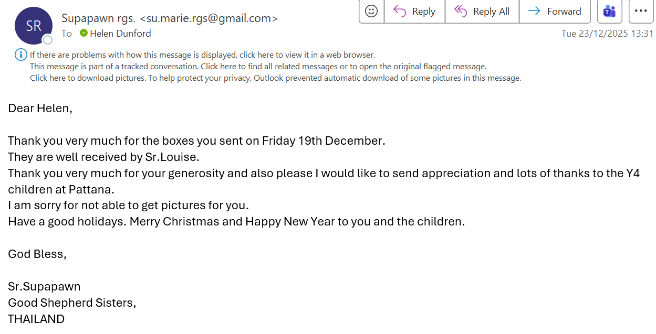Click the SR sender avatar circle
The image size is (656, 334).
tap(34, 26)
